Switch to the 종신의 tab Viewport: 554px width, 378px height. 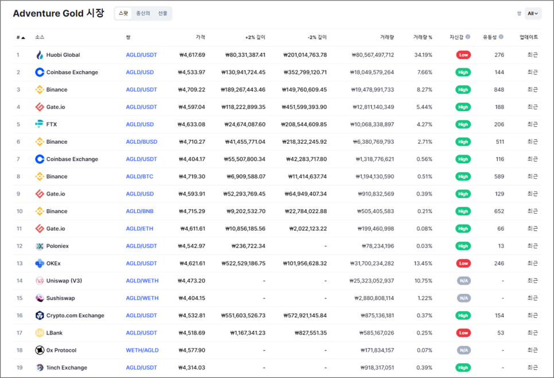click(x=143, y=13)
